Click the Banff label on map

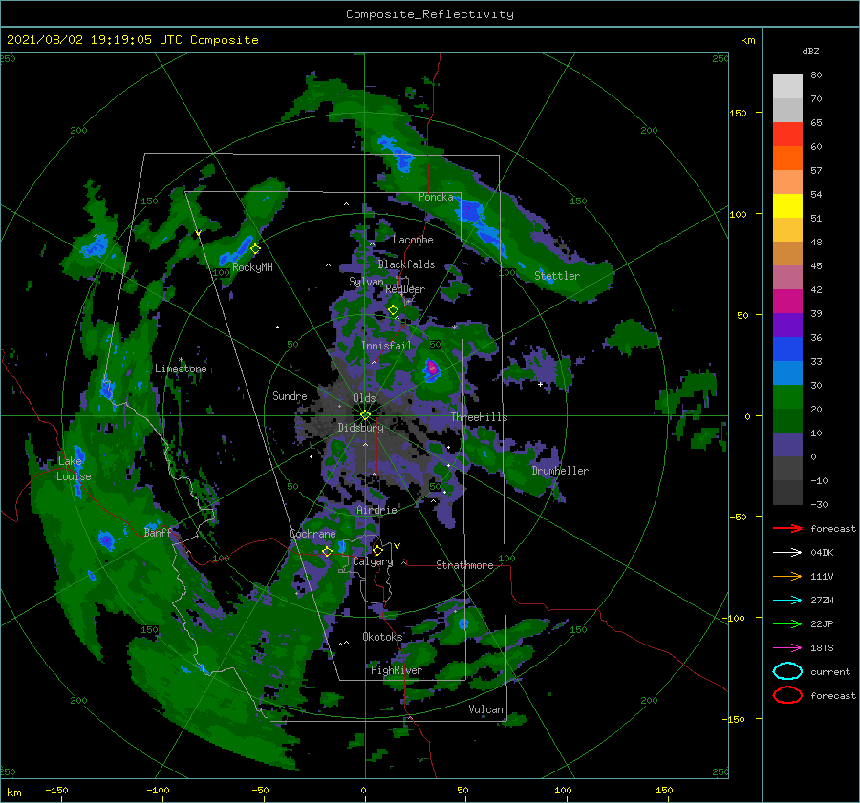158,532
